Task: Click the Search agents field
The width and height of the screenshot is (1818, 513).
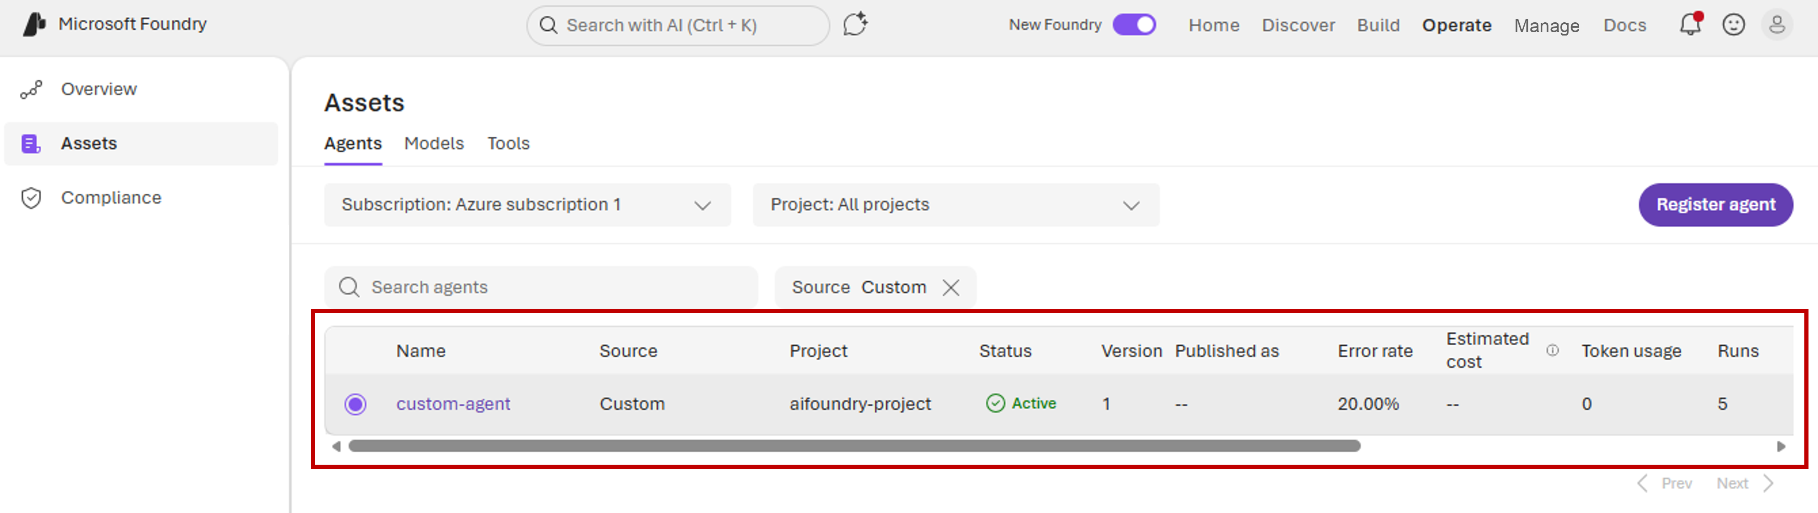Action: tap(541, 287)
